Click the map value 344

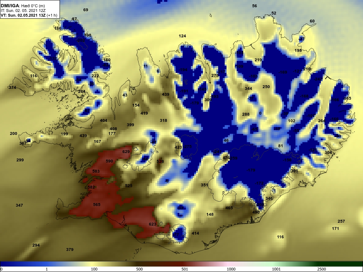[248, 88]
